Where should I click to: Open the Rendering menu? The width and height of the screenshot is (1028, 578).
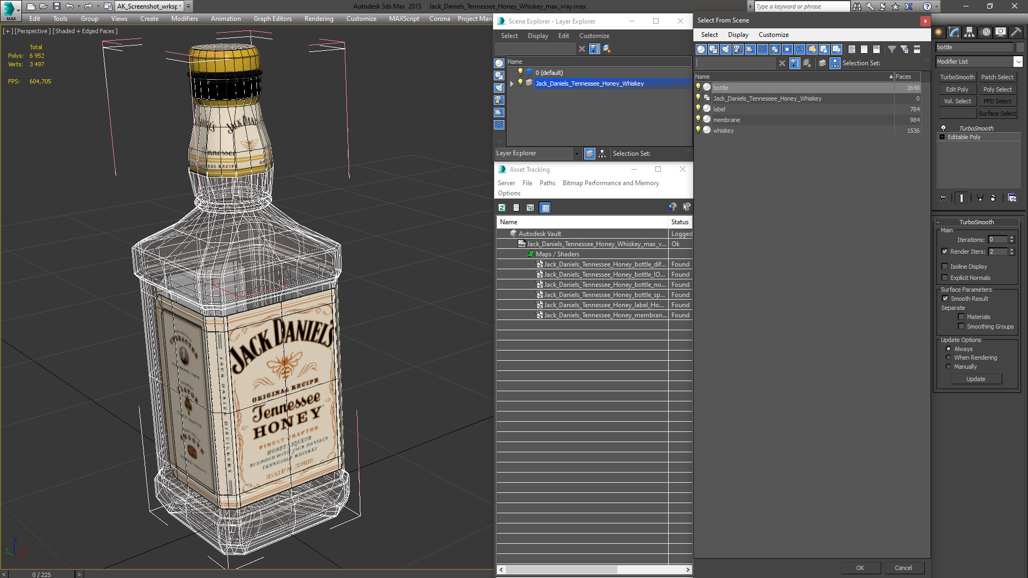(319, 19)
